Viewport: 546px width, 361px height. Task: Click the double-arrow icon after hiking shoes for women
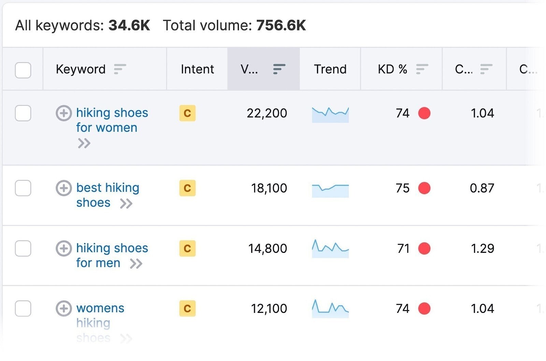(x=84, y=143)
